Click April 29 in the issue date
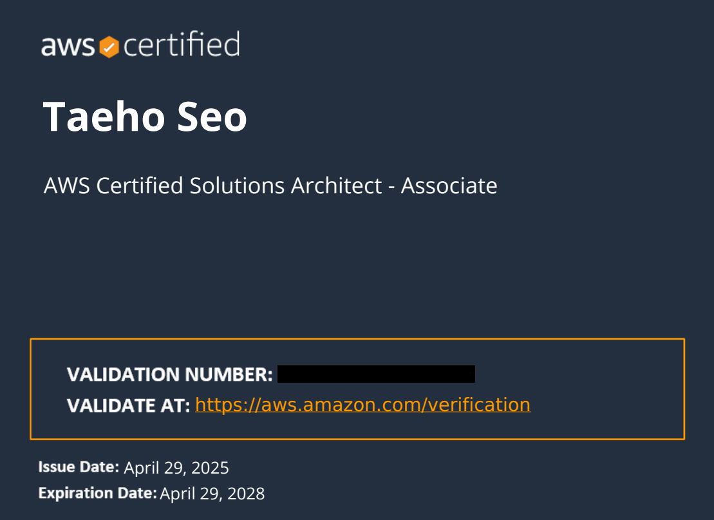This screenshot has width=714, height=520. [155, 468]
